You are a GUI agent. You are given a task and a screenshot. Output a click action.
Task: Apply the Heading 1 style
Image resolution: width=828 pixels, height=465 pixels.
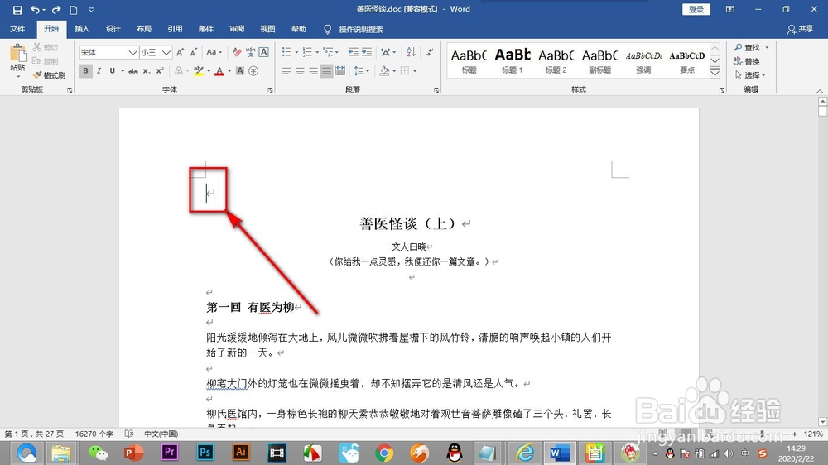tap(513, 60)
